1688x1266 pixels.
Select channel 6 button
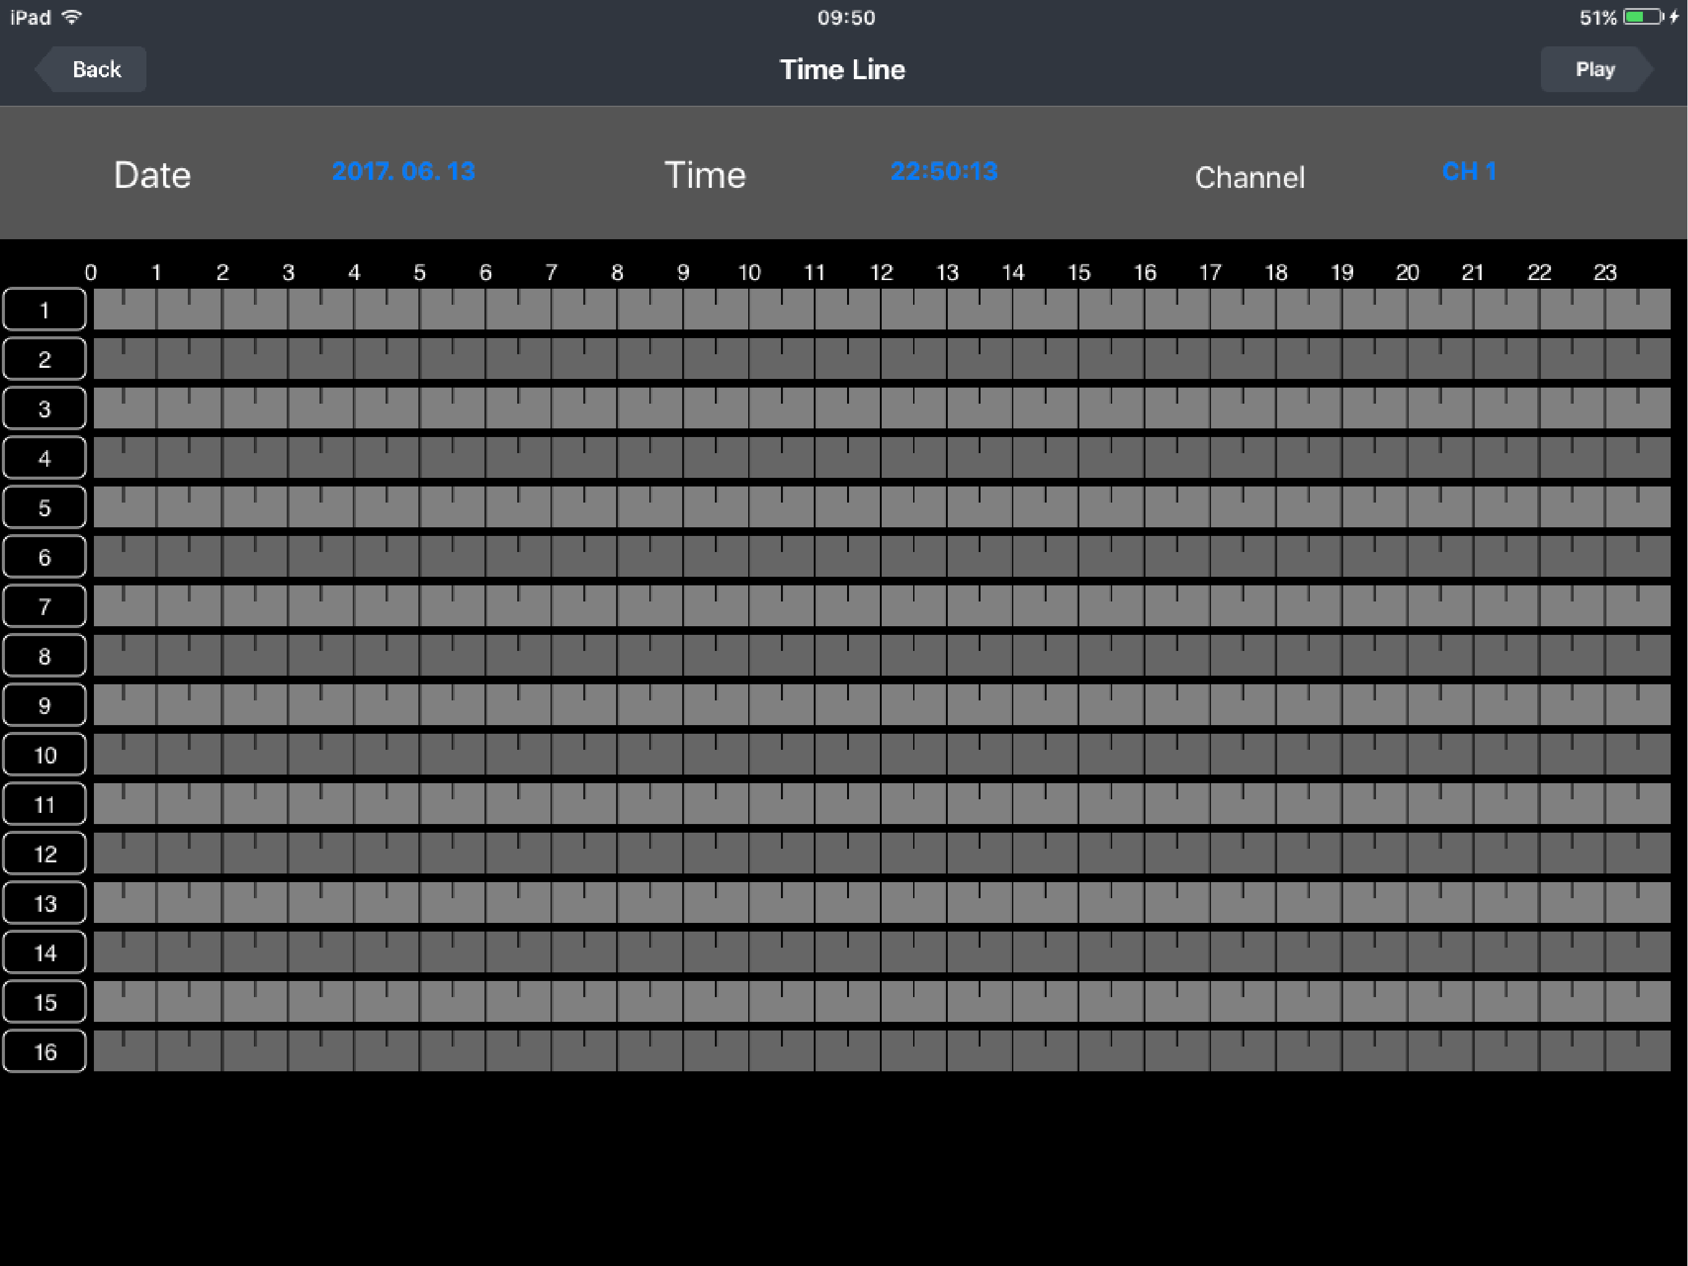[44, 556]
